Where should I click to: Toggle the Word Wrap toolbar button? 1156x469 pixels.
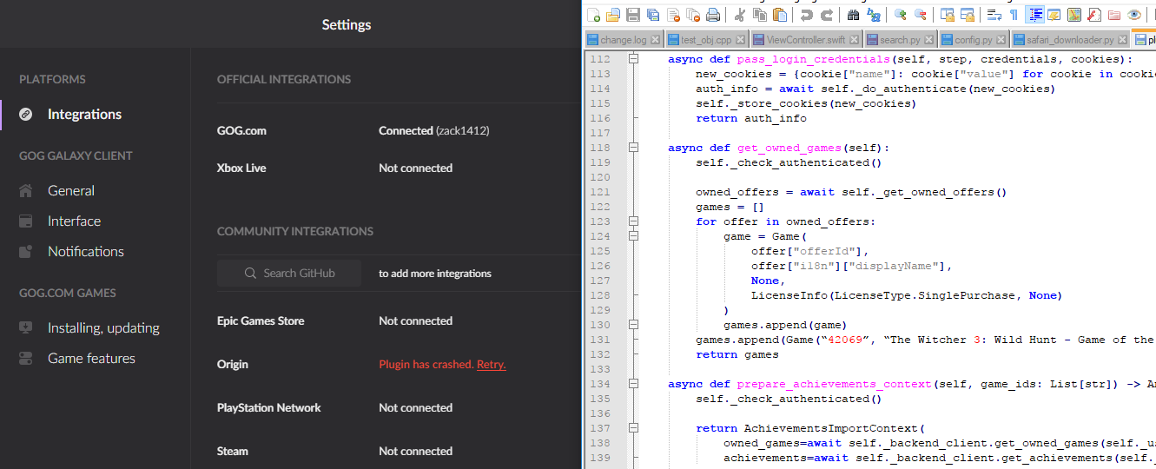[x=994, y=15]
